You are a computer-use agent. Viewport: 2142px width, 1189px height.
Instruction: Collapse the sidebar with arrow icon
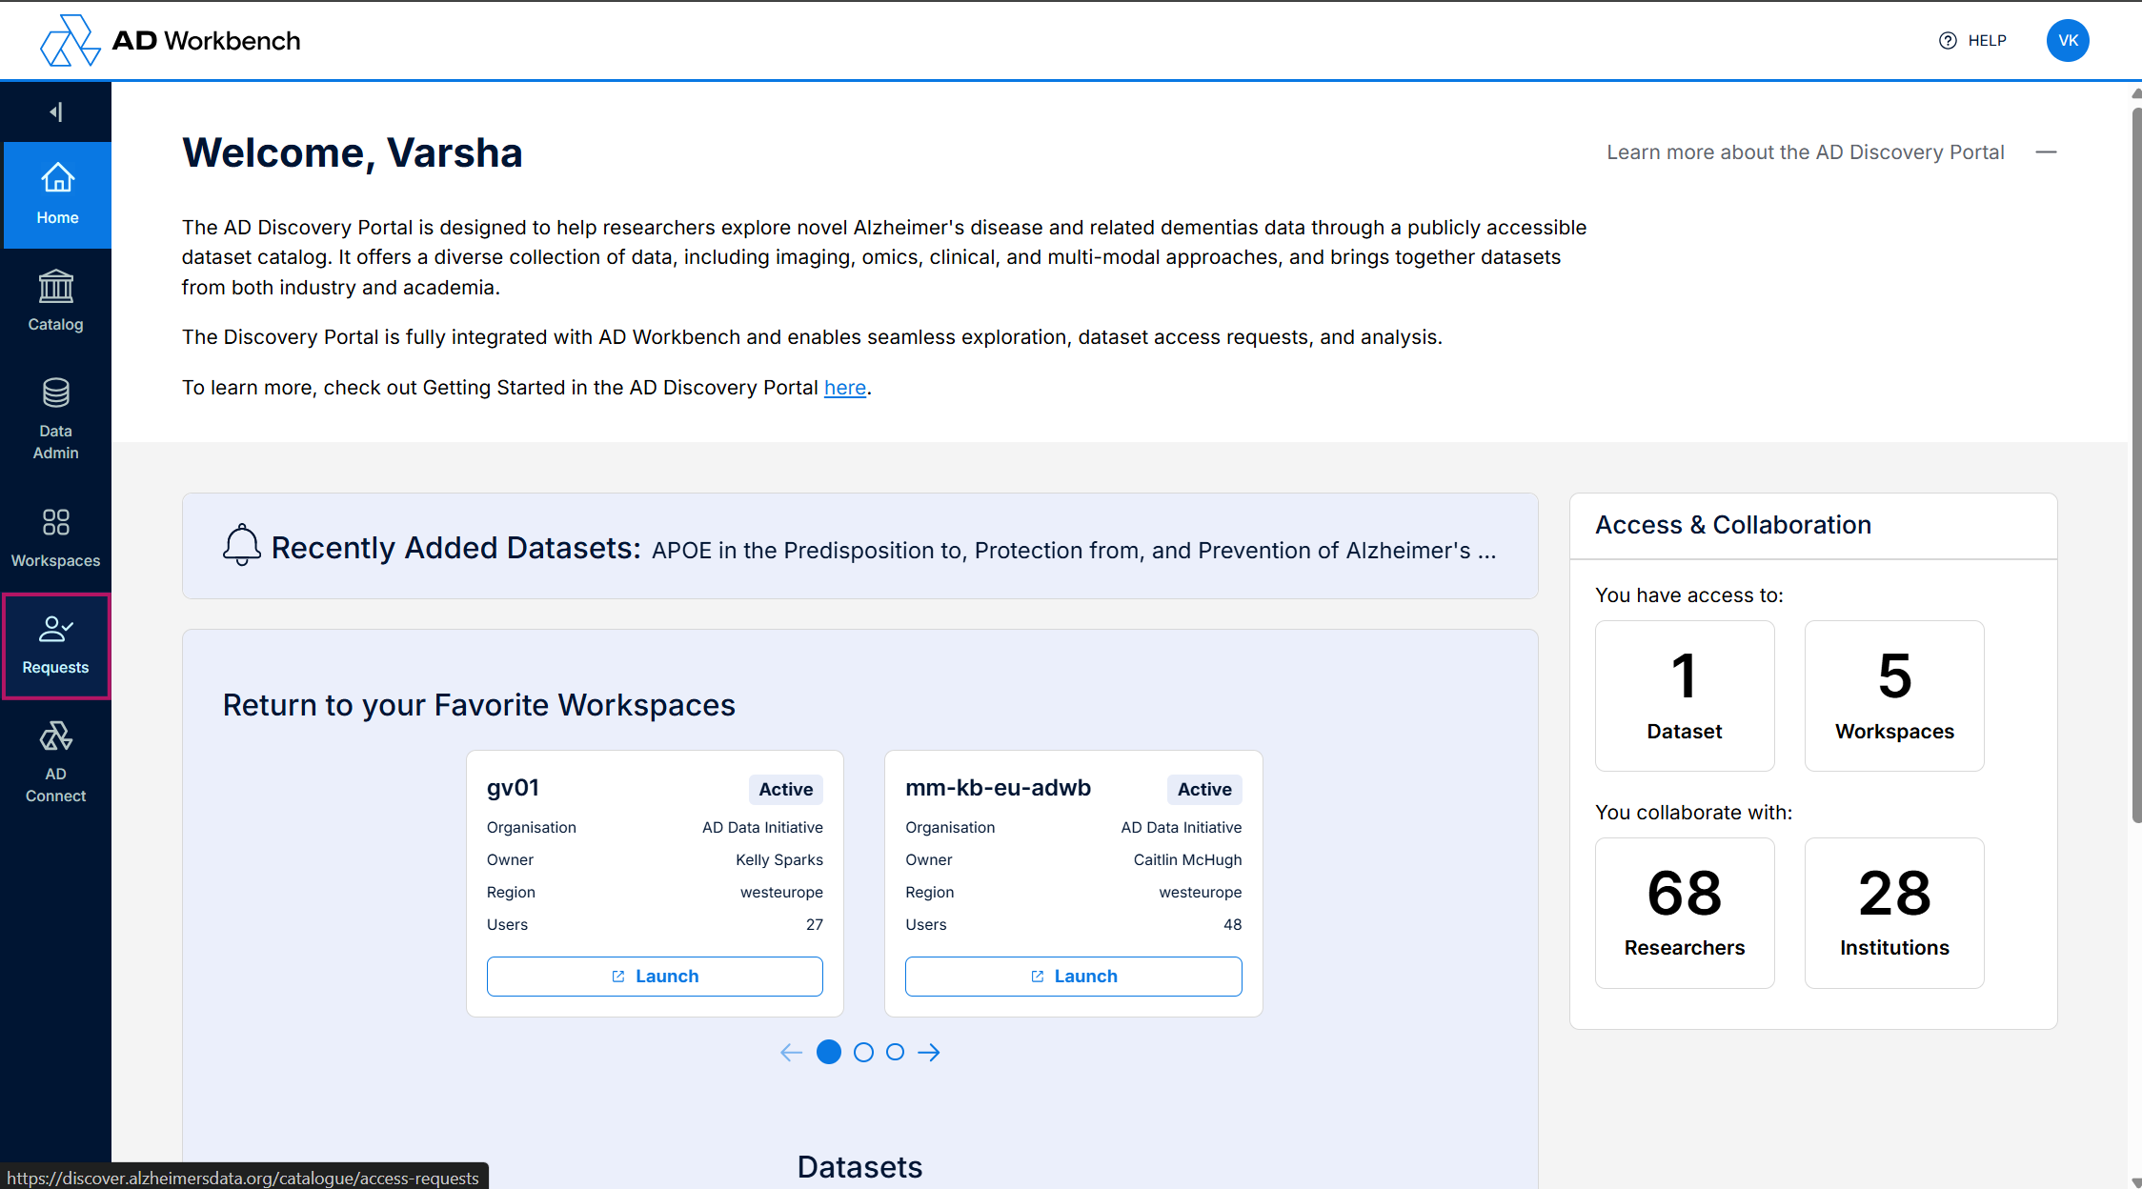point(56,112)
